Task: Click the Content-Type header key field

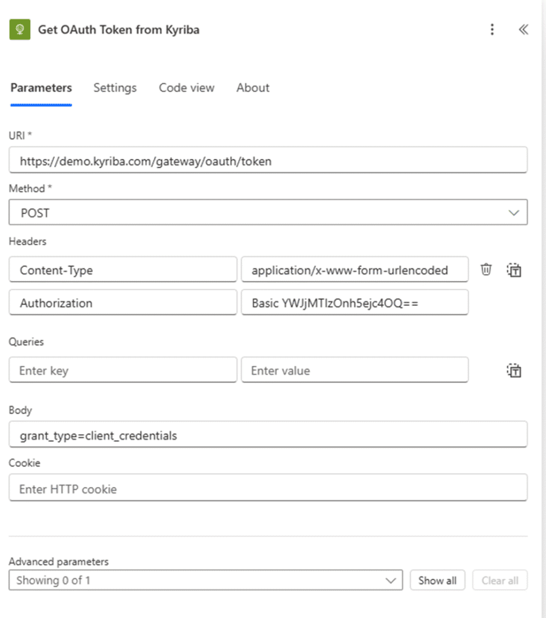Action: tap(123, 270)
